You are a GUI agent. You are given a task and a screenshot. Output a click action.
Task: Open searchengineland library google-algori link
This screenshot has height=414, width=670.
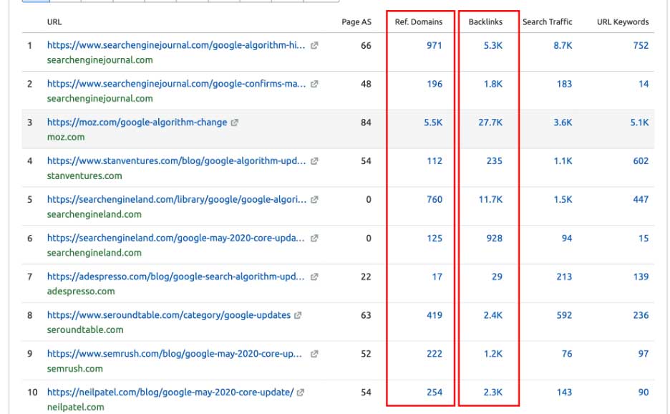click(x=177, y=199)
